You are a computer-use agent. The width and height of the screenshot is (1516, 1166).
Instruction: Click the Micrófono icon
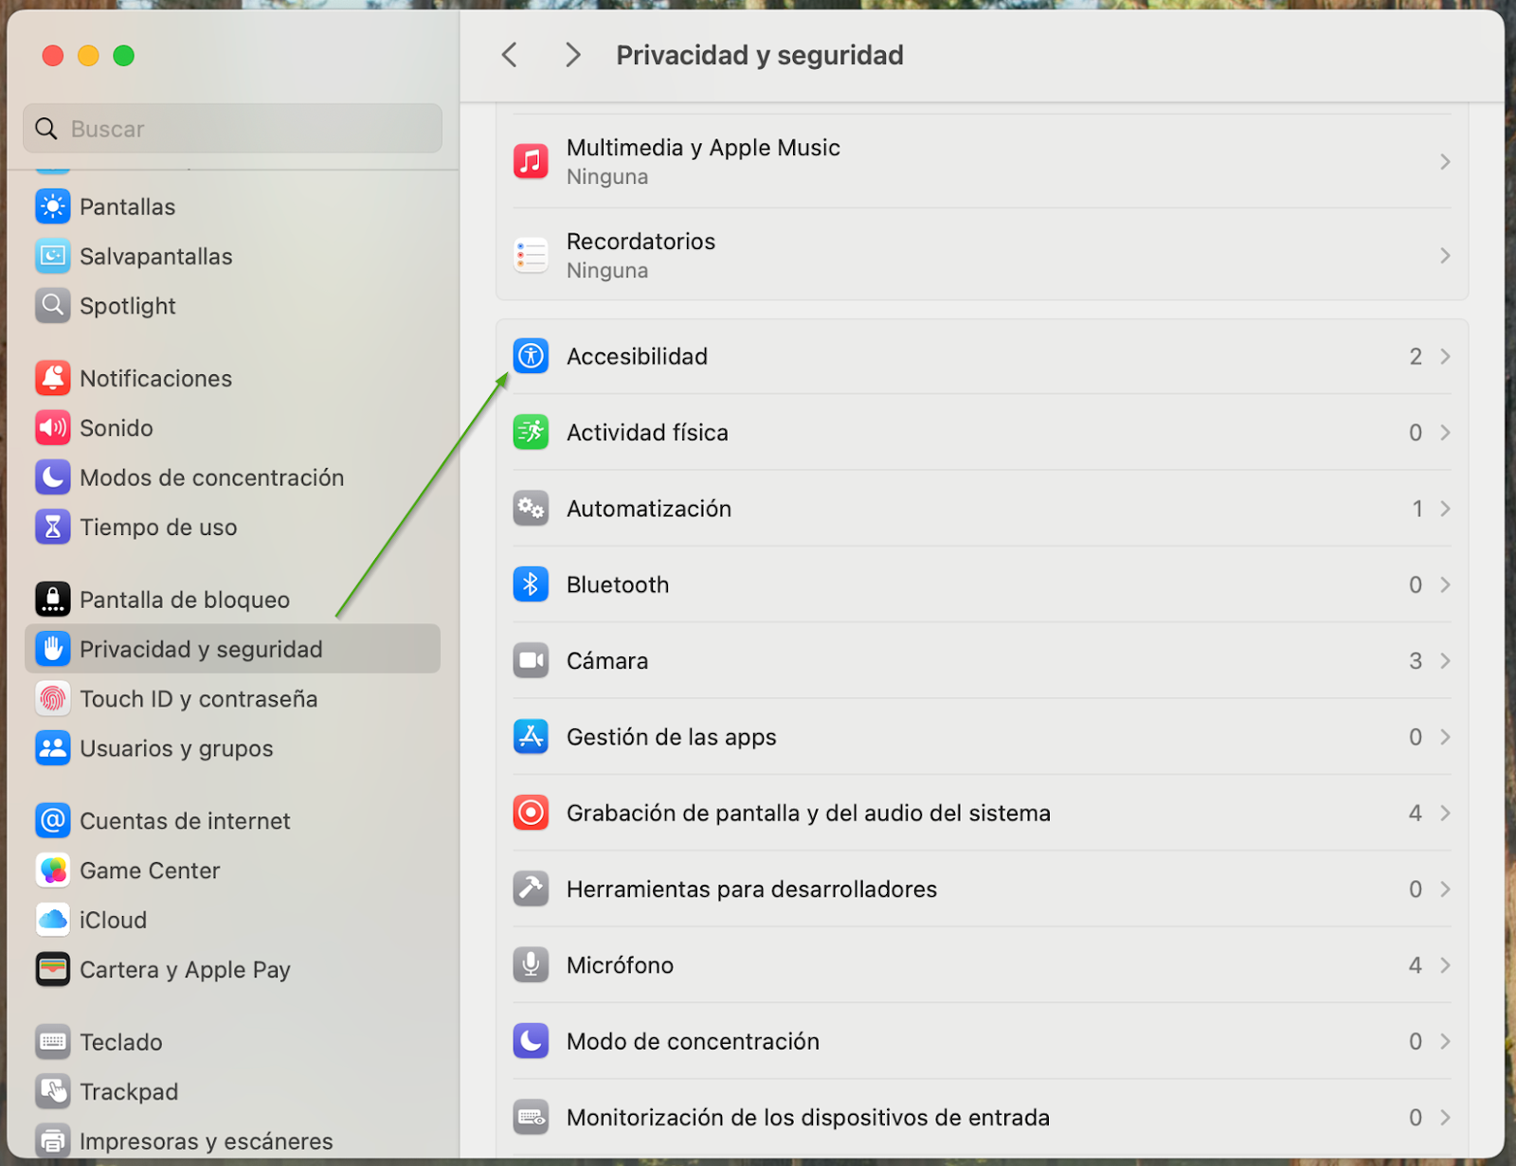click(x=531, y=964)
